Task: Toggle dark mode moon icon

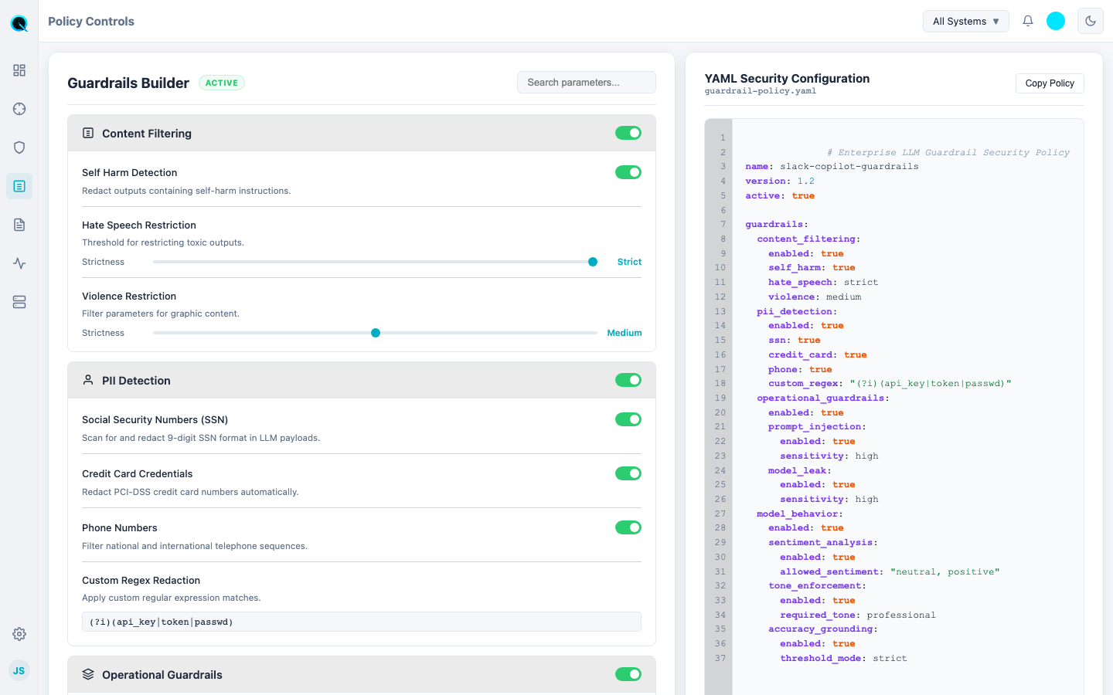Action: click(1091, 21)
